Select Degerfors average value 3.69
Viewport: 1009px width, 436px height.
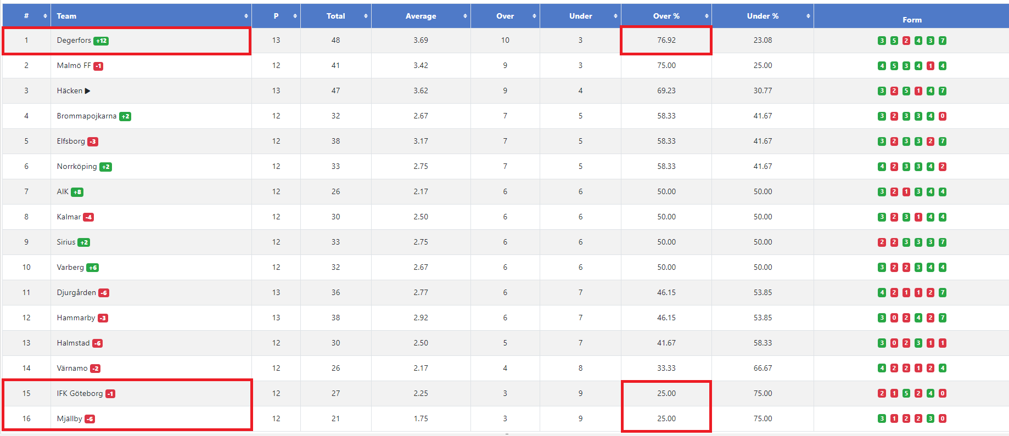point(421,40)
